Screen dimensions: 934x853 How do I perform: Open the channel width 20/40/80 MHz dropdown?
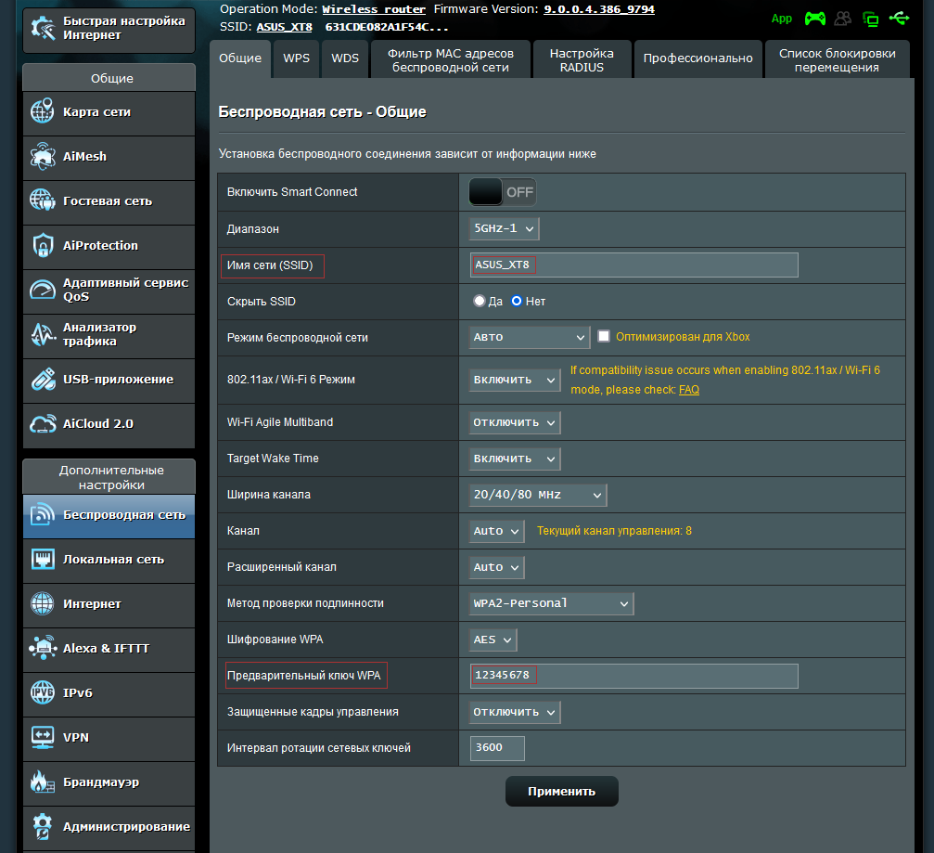(x=538, y=495)
